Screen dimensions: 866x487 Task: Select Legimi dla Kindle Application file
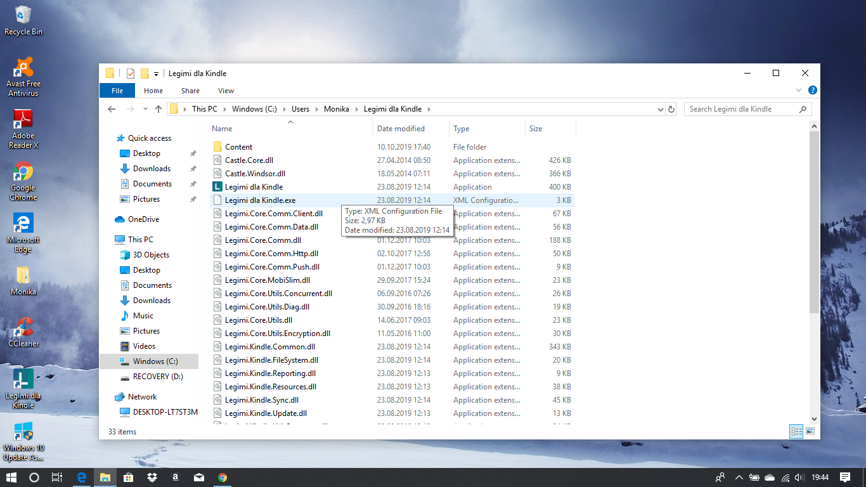coord(254,187)
